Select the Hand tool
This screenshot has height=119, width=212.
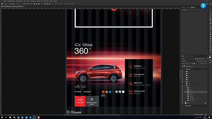(x=210, y=49)
